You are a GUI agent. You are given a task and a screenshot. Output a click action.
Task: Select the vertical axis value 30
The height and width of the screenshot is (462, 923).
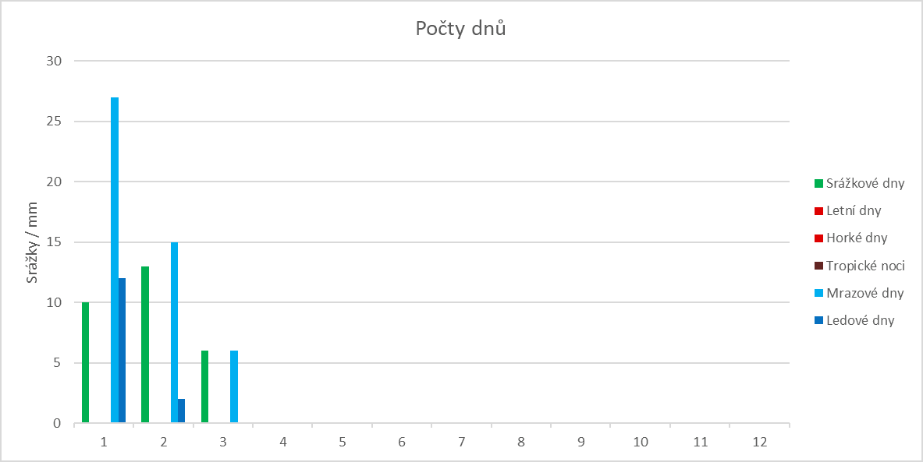pyautogui.click(x=56, y=61)
